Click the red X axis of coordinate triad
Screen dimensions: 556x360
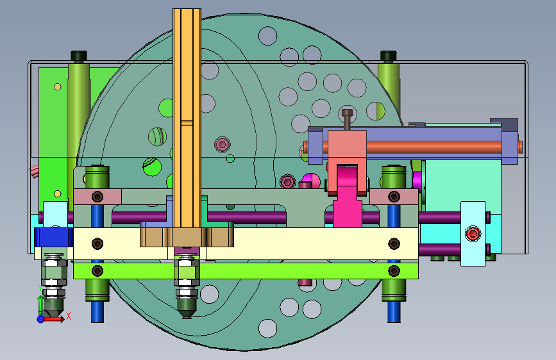click(53, 319)
